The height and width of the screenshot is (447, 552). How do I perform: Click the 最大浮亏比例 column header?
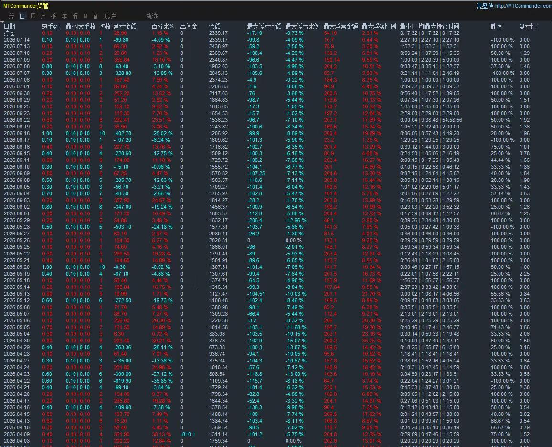point(302,26)
